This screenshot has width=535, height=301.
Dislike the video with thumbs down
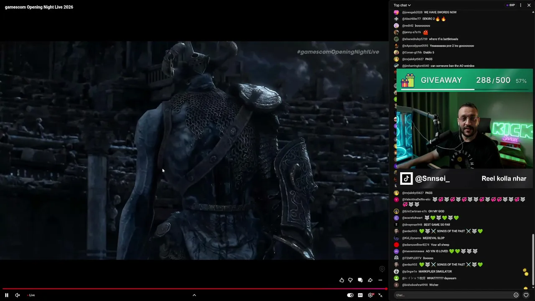(x=350, y=280)
